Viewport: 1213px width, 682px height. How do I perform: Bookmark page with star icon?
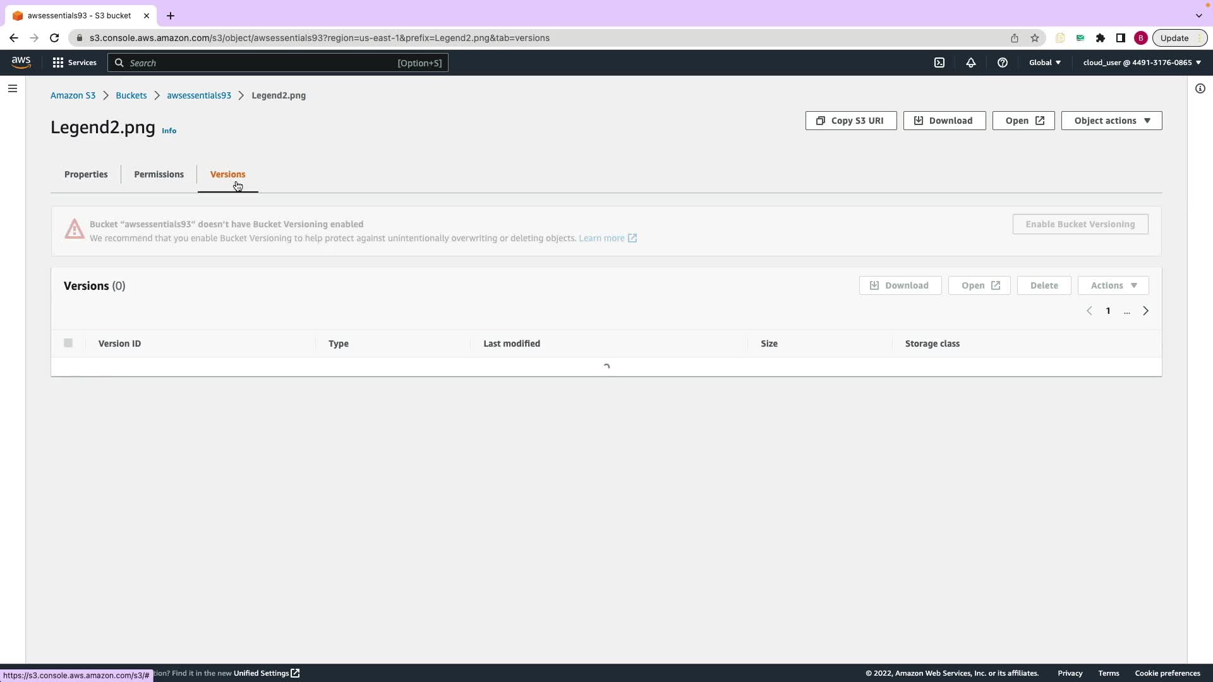1035,38
